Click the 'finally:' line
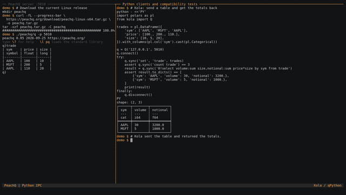Viewport: 346px width, 195px height. [x=124, y=91]
